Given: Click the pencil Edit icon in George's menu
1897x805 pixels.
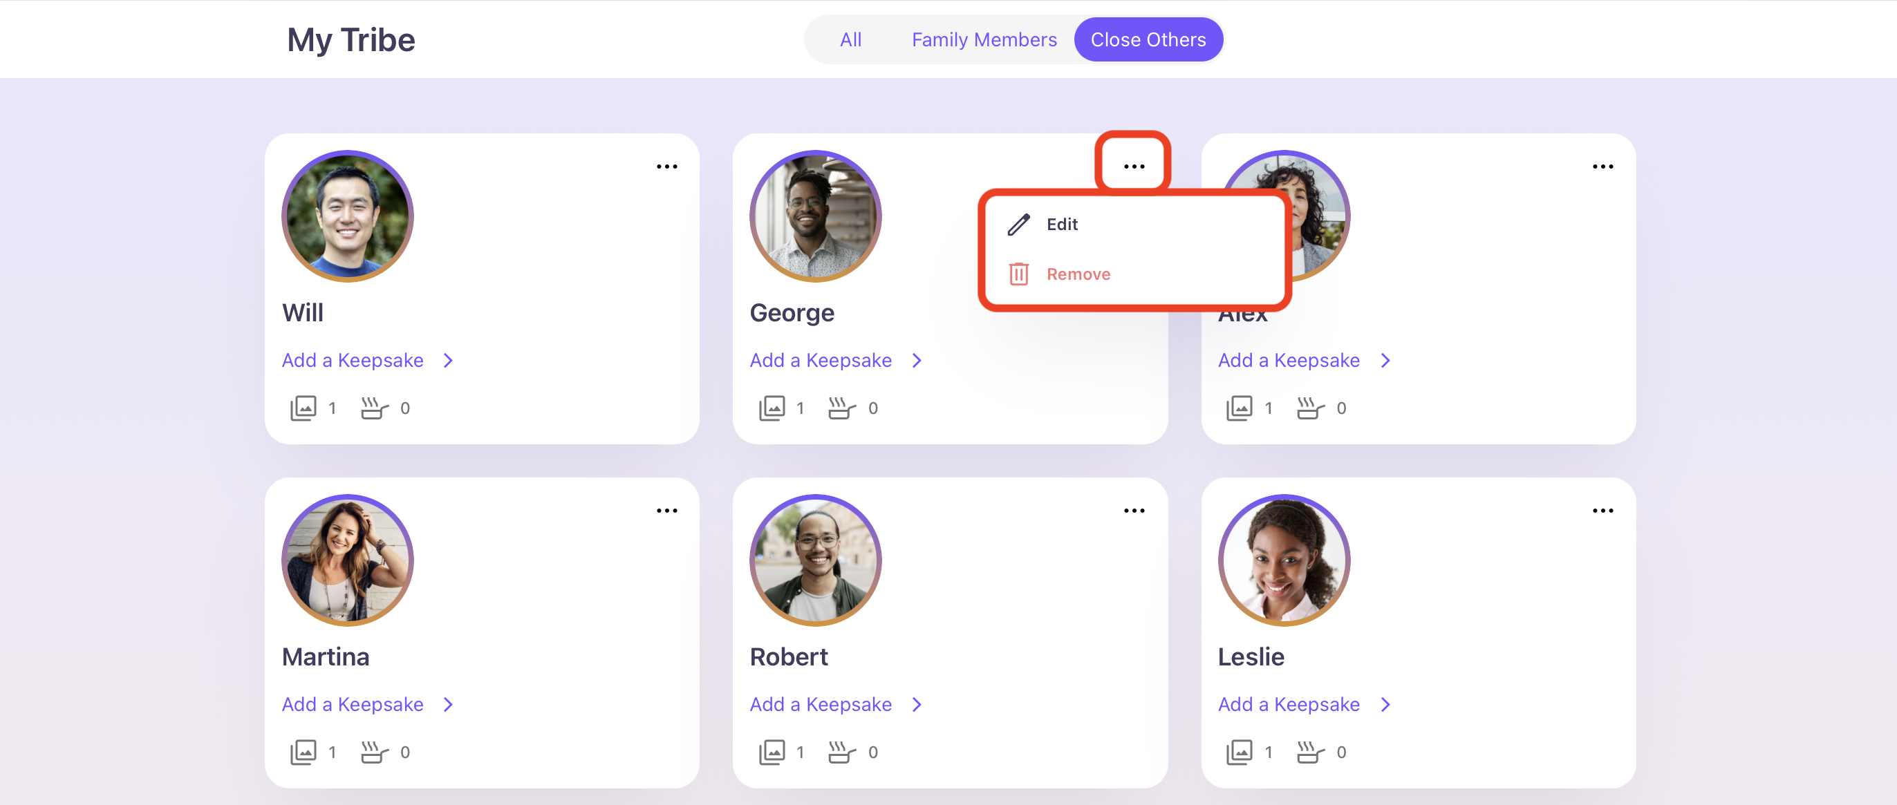Looking at the screenshot, I should (1018, 225).
